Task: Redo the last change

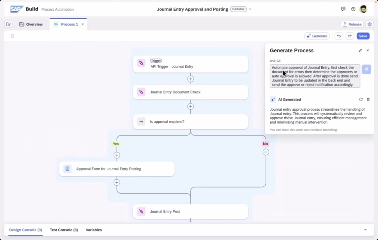Action: pos(350,36)
